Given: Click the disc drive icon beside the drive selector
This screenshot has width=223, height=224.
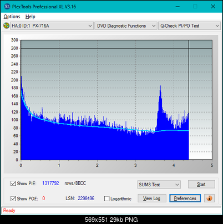Looking at the screenshot, I should [6, 26].
